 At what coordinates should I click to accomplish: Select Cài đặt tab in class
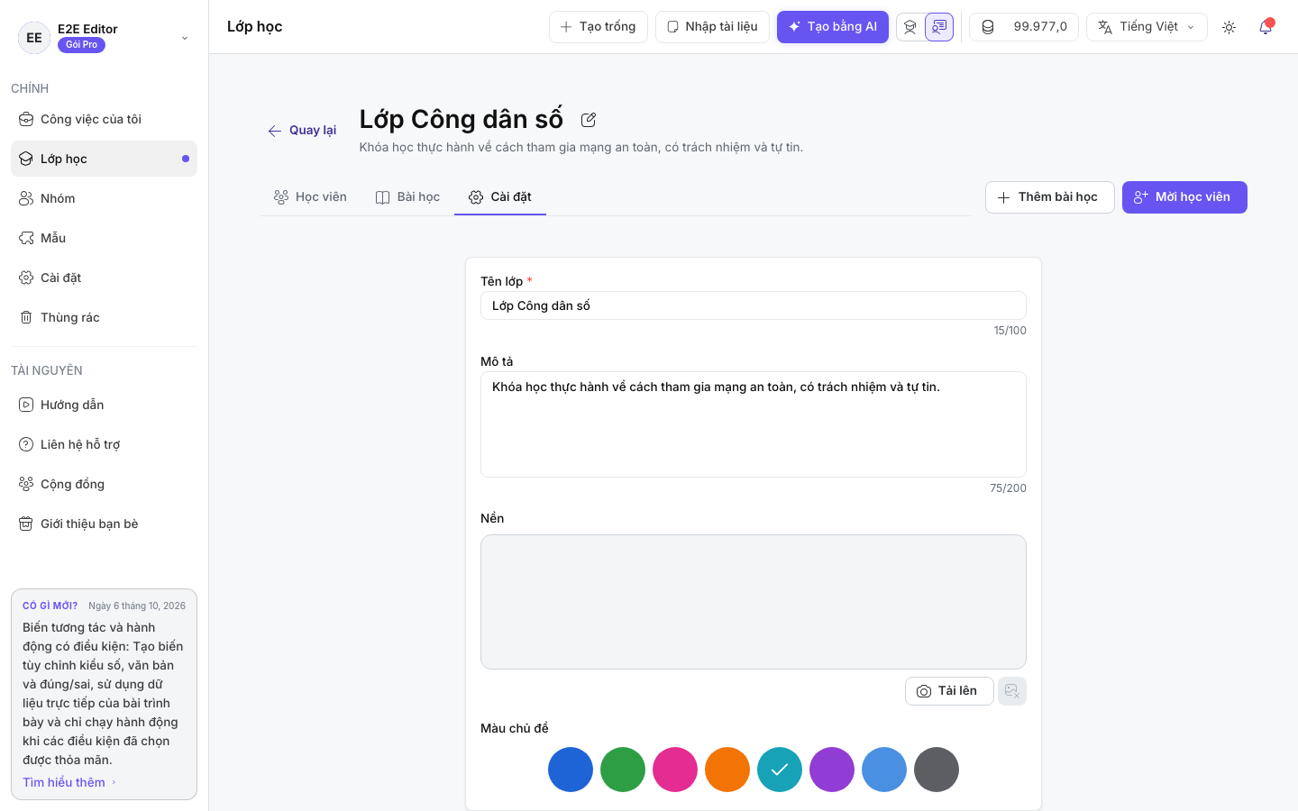click(x=500, y=196)
